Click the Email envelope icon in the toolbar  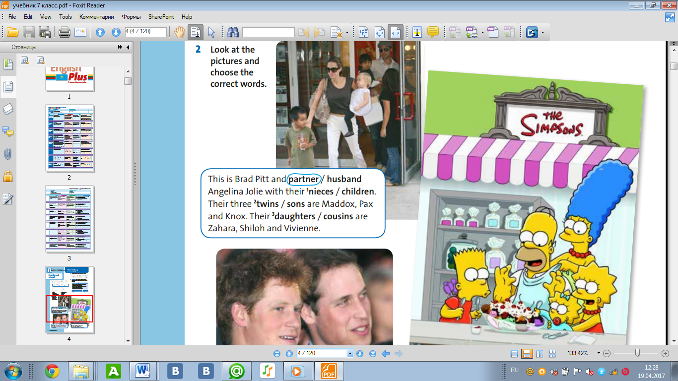pyautogui.click(x=80, y=33)
